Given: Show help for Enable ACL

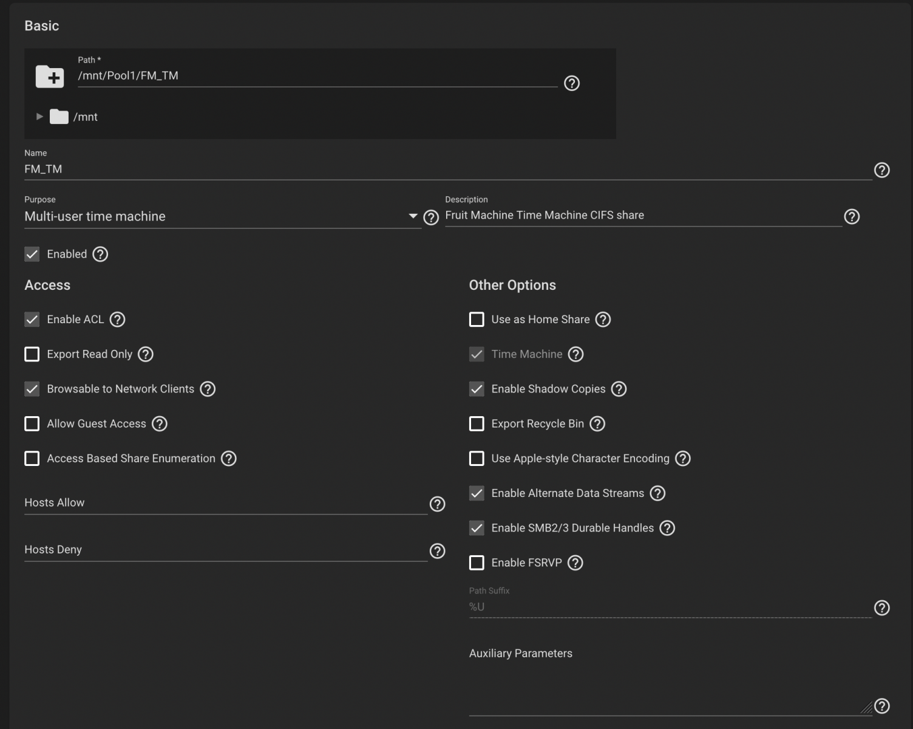Looking at the screenshot, I should 117,320.
